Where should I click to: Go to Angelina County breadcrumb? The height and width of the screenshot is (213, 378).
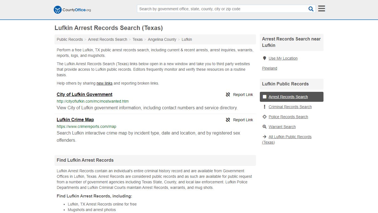coord(162,39)
